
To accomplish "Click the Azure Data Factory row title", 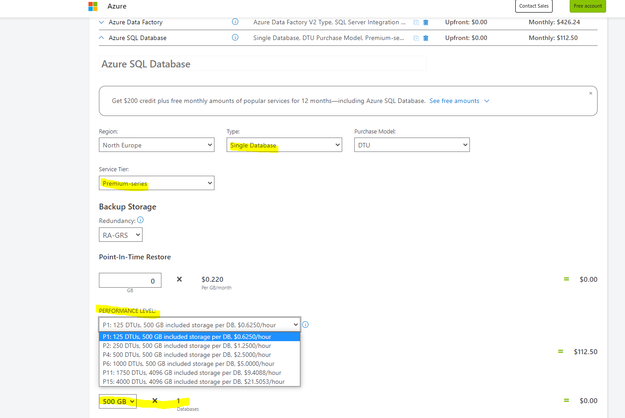I will (x=135, y=22).
